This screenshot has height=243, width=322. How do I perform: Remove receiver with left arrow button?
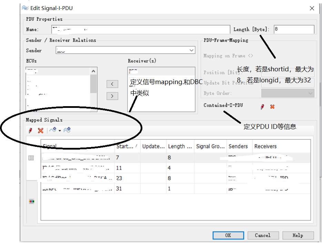112,84
